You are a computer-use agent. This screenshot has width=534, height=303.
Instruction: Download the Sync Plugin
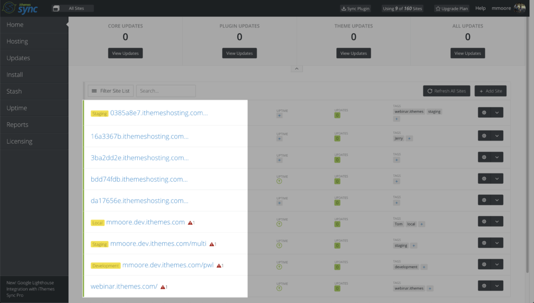pos(355,8)
